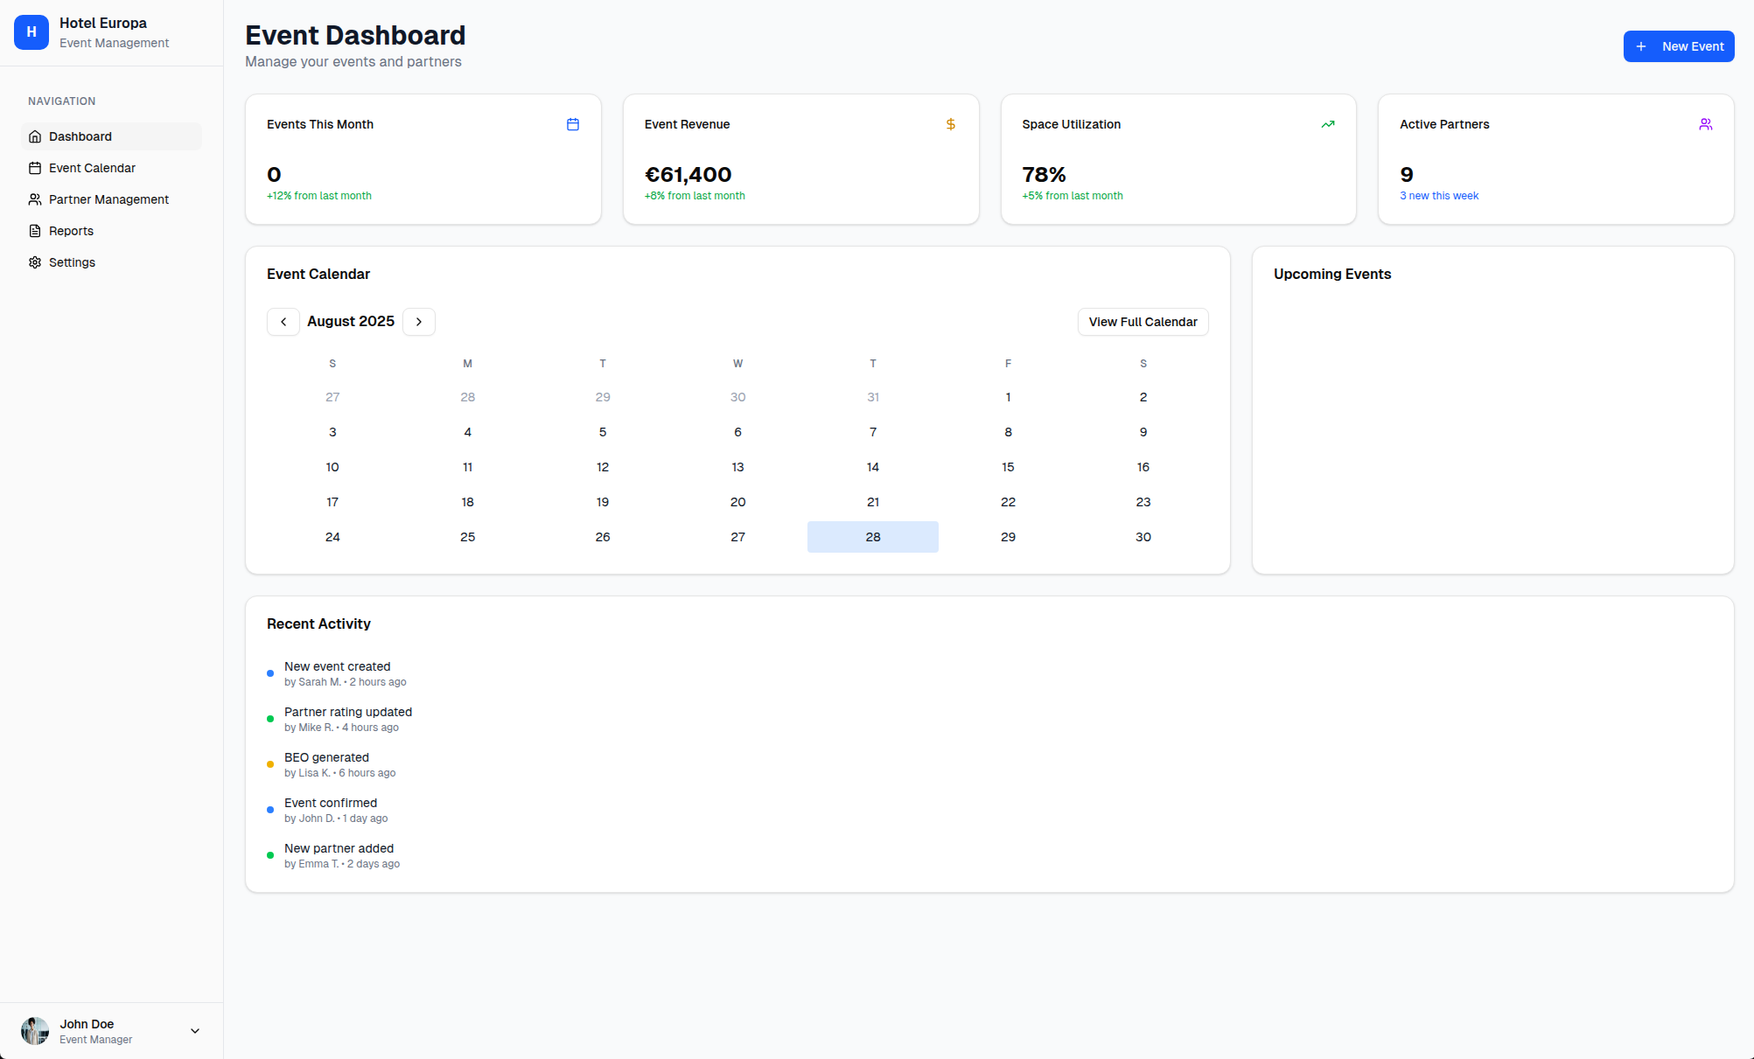Click the View Full Calendar button
The height and width of the screenshot is (1059, 1754).
[x=1143, y=322]
